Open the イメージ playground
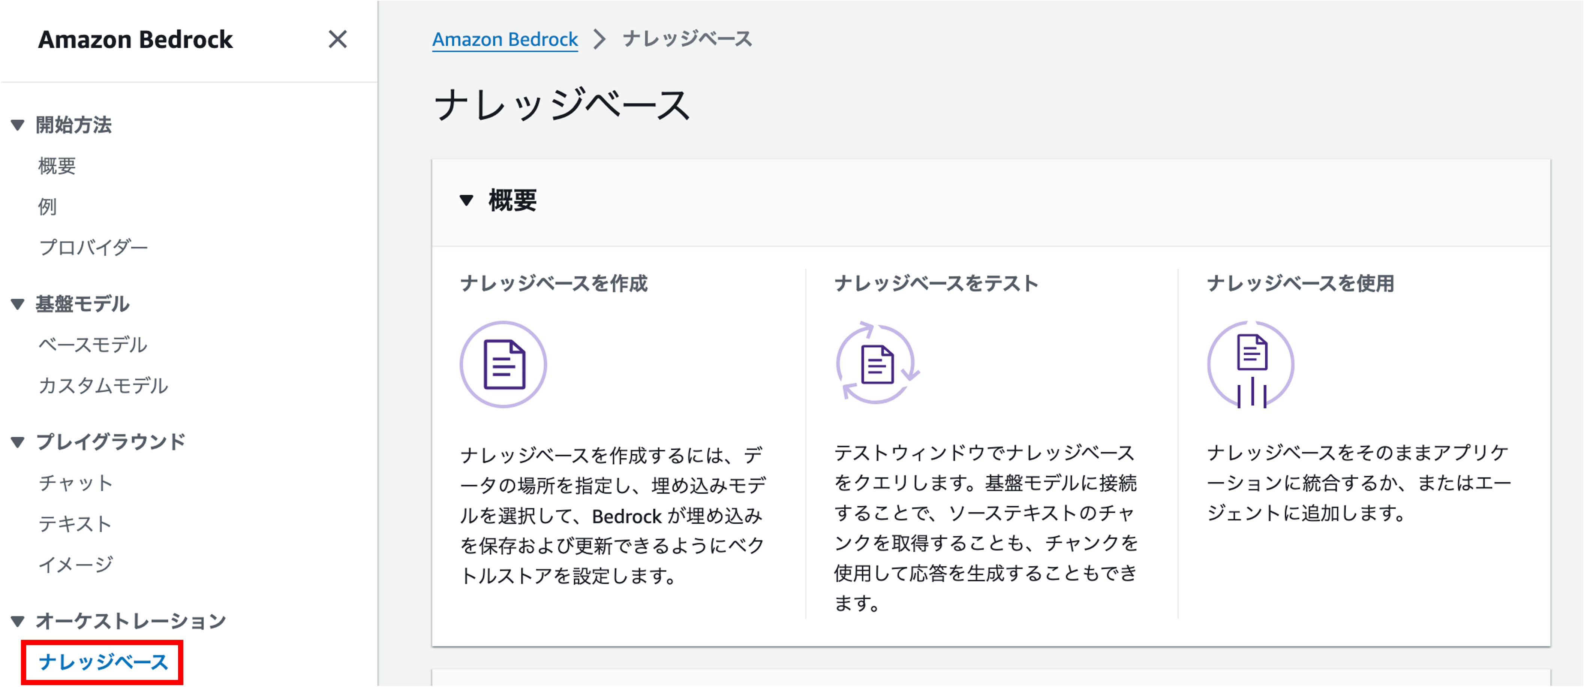1584x687 pixels. point(76,564)
